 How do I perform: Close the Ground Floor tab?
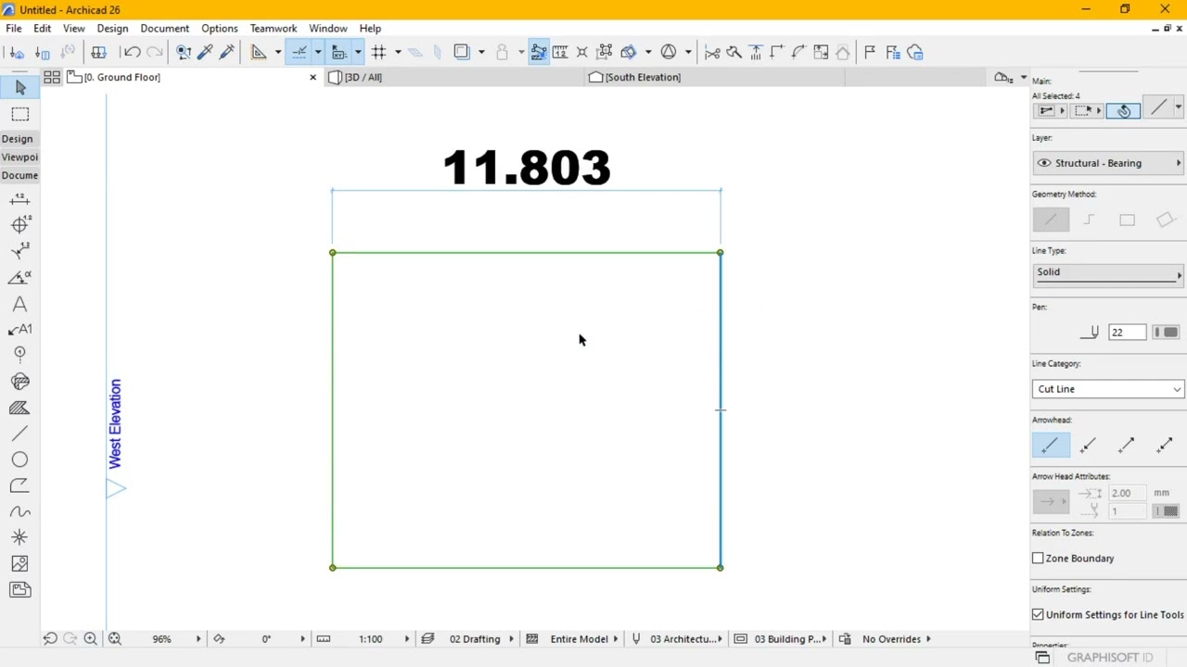click(313, 77)
